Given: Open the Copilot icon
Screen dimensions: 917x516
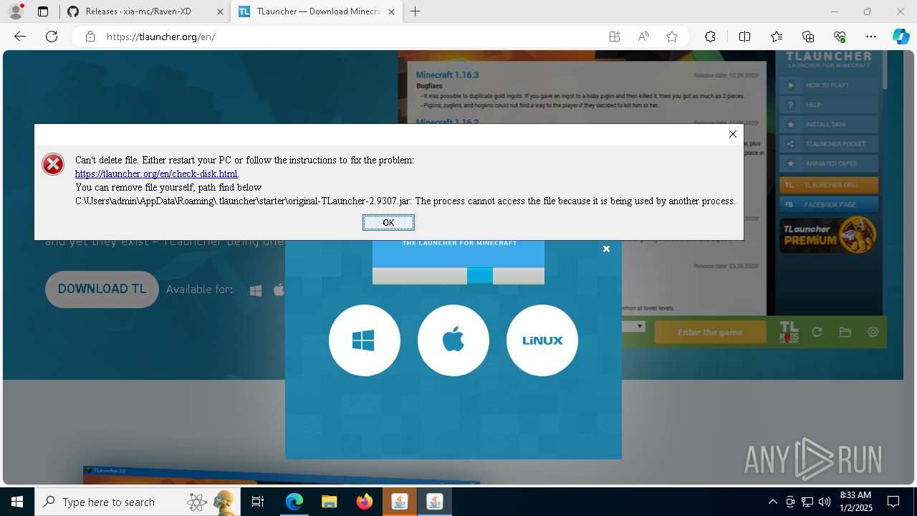Looking at the screenshot, I should [901, 37].
